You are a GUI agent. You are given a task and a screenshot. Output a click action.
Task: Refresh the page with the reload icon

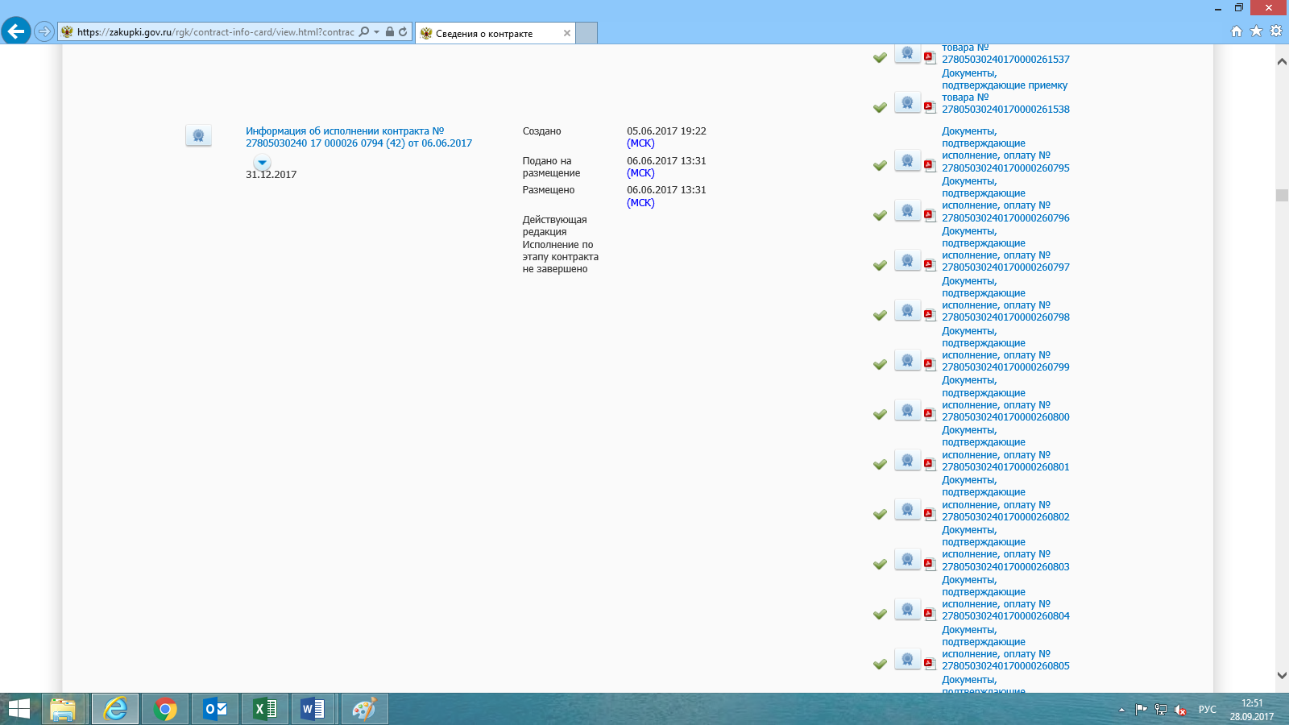pyautogui.click(x=403, y=32)
